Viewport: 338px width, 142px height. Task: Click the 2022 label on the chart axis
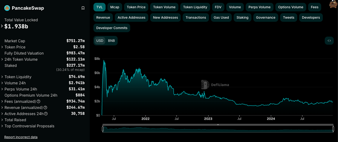(x=146, y=119)
